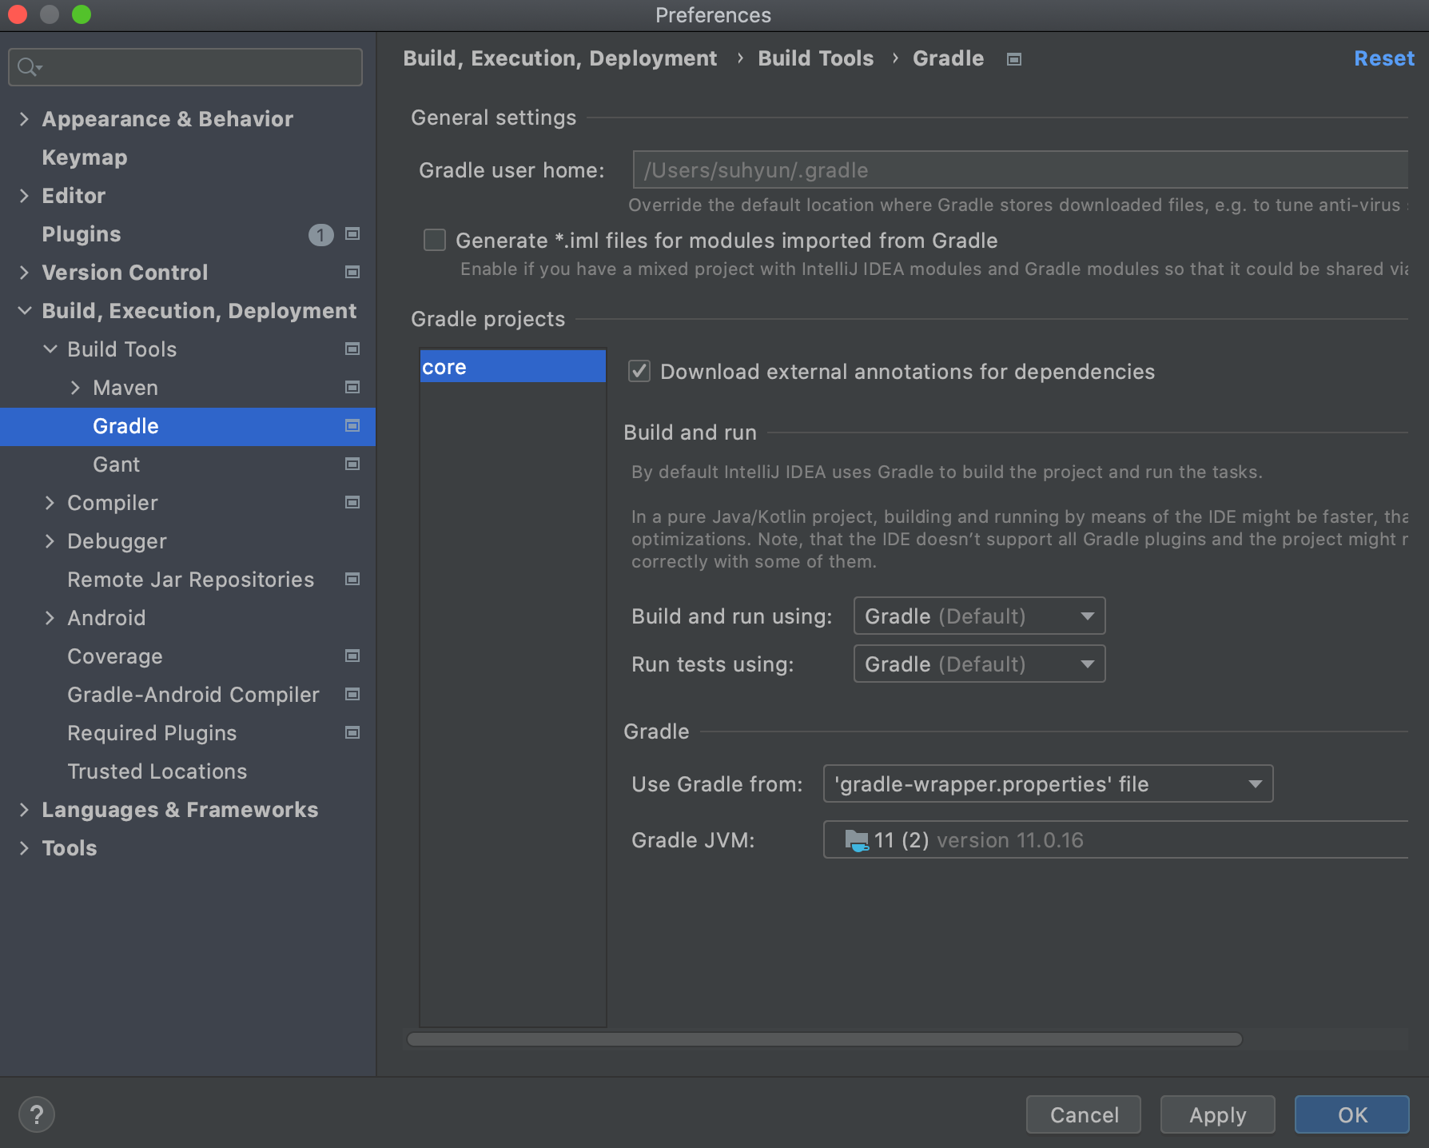
Task: Collapse Build, Execution, Deployment section
Action: click(x=25, y=311)
